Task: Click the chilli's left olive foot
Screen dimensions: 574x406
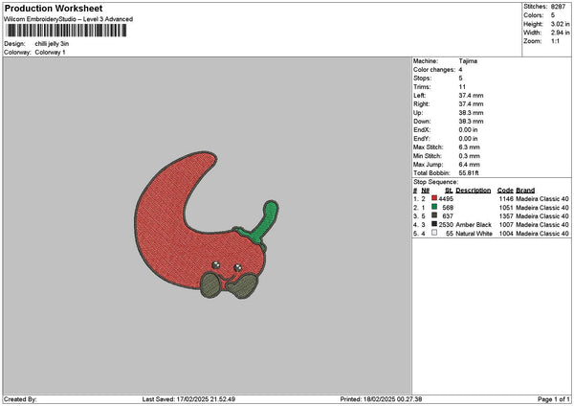Action: [210, 285]
